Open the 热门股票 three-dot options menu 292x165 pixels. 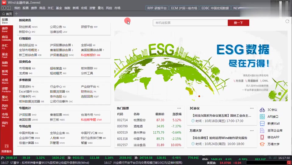click(179, 108)
